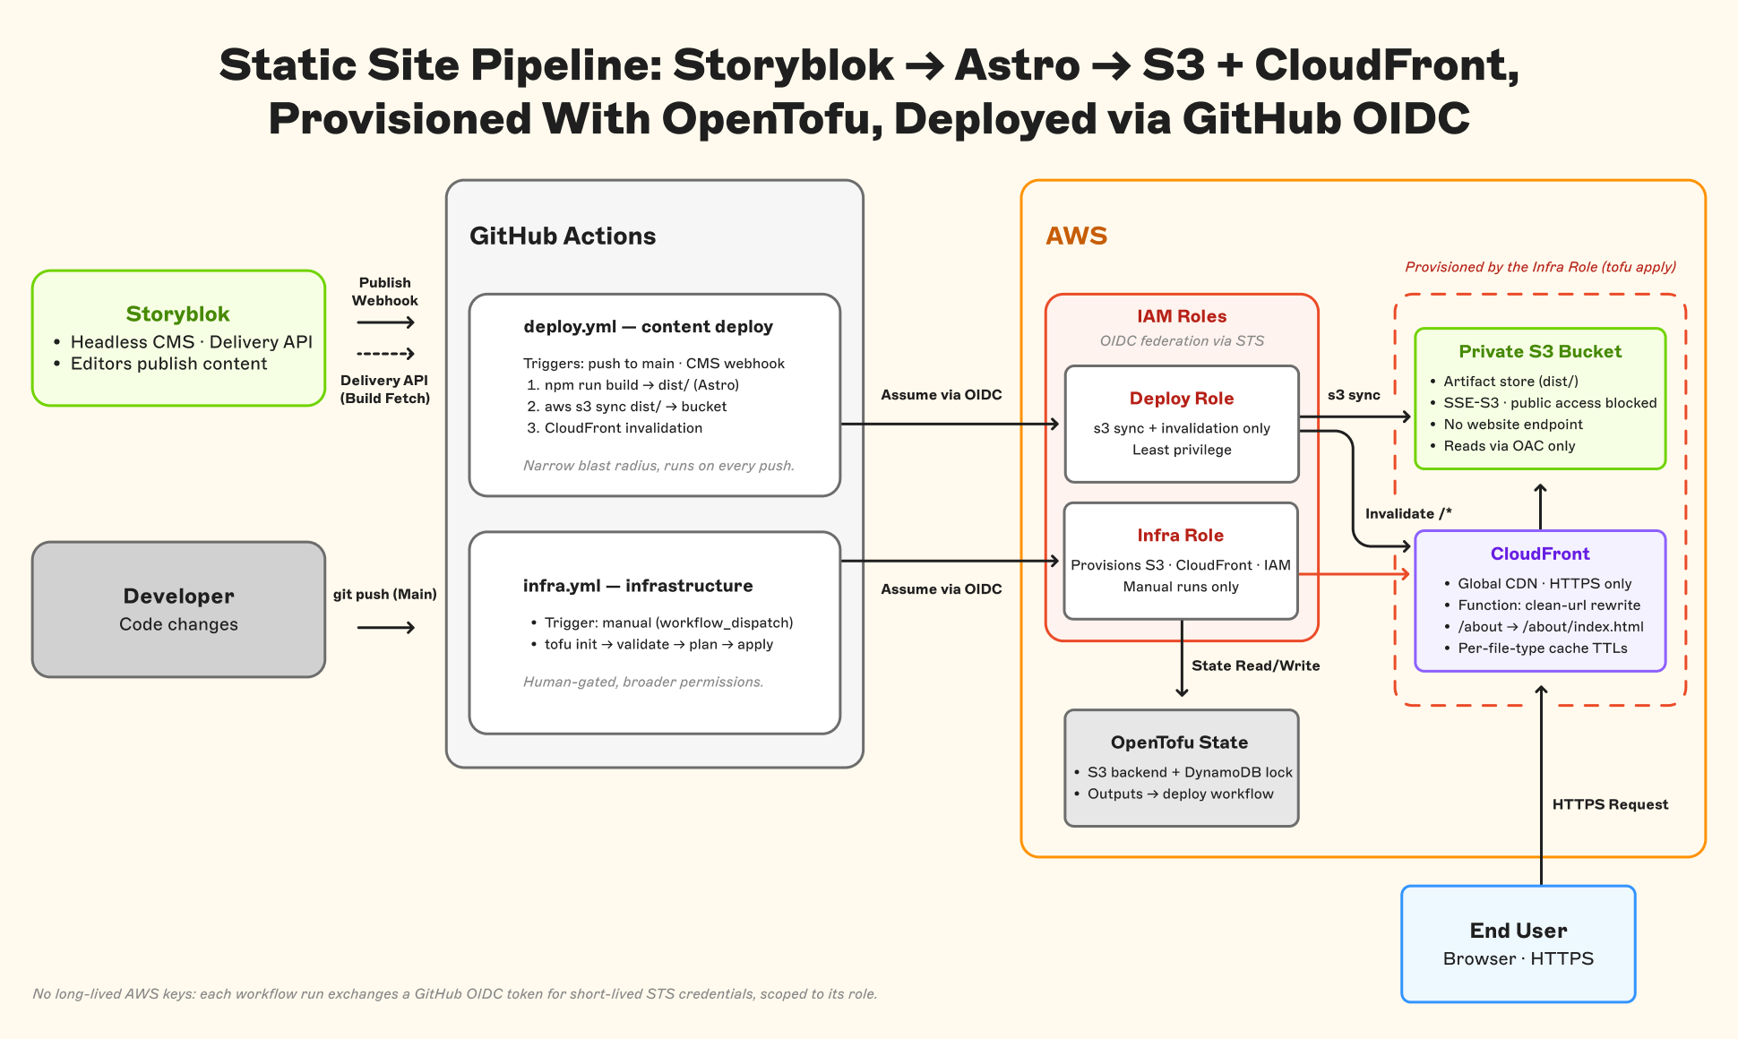Click 'Provisioned by the Infra Role (tofu apply)'
This screenshot has height=1039, width=1738.
[1540, 267]
